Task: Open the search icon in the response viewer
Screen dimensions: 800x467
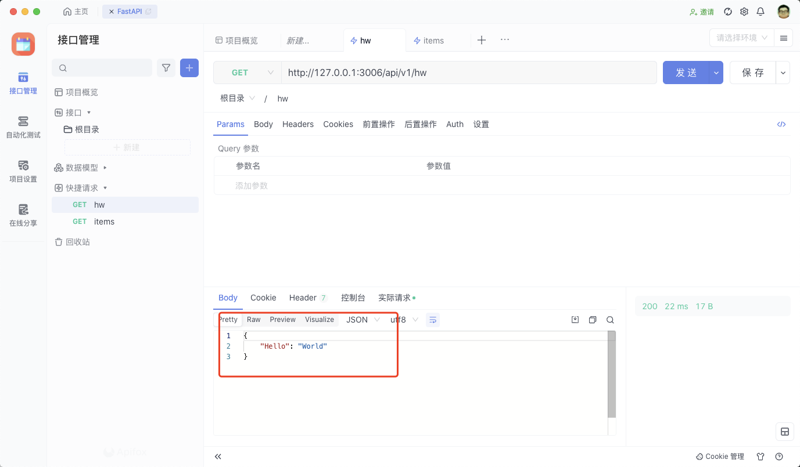Action: 609,319
